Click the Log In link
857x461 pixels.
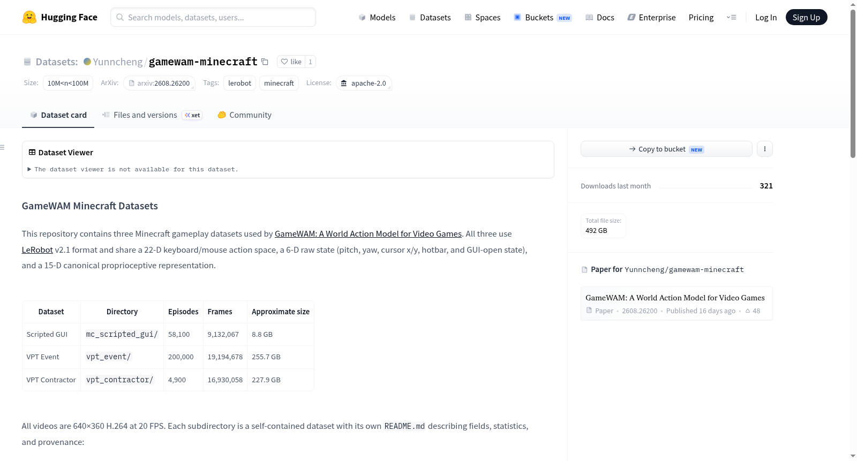coord(766,17)
